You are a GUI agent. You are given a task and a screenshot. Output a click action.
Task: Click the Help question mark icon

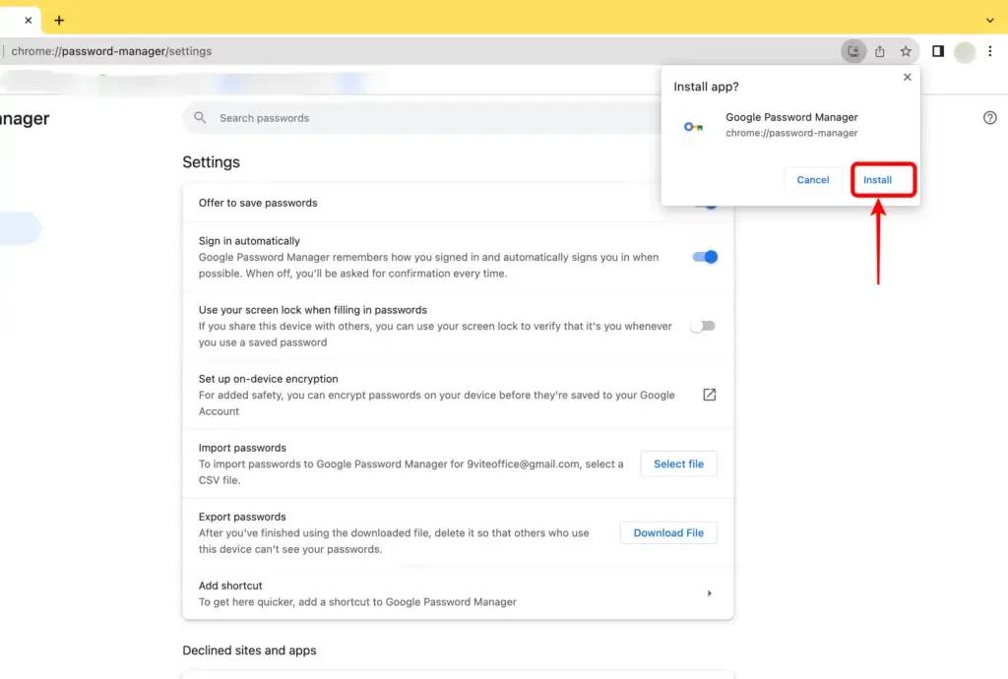click(x=989, y=117)
